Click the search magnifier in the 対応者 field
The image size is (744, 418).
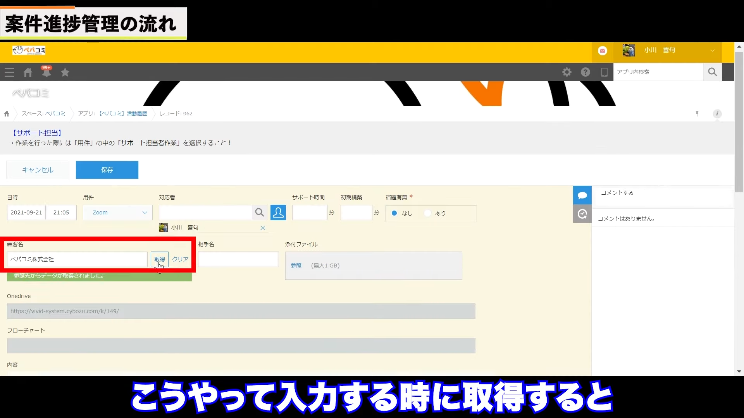pyautogui.click(x=260, y=212)
